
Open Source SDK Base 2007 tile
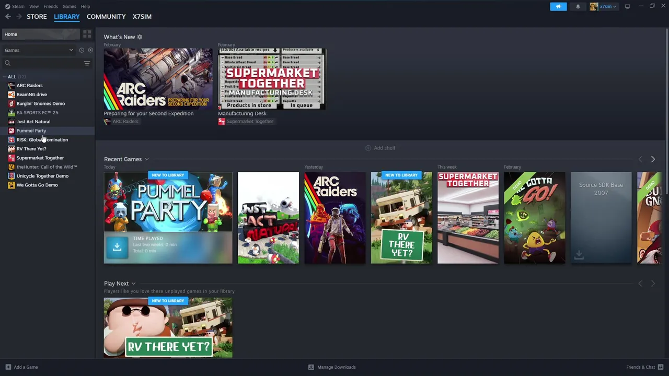(601, 218)
